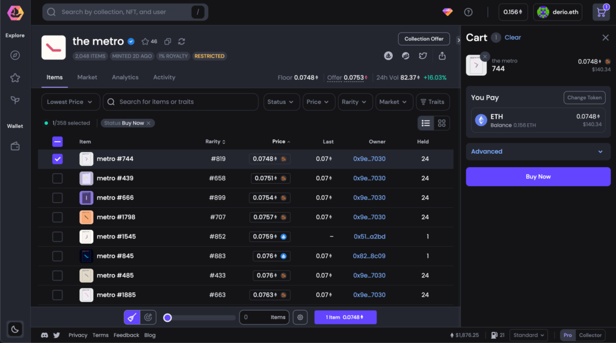
Task: Open the collection on OpenSea icon
Action: [x=388, y=56]
